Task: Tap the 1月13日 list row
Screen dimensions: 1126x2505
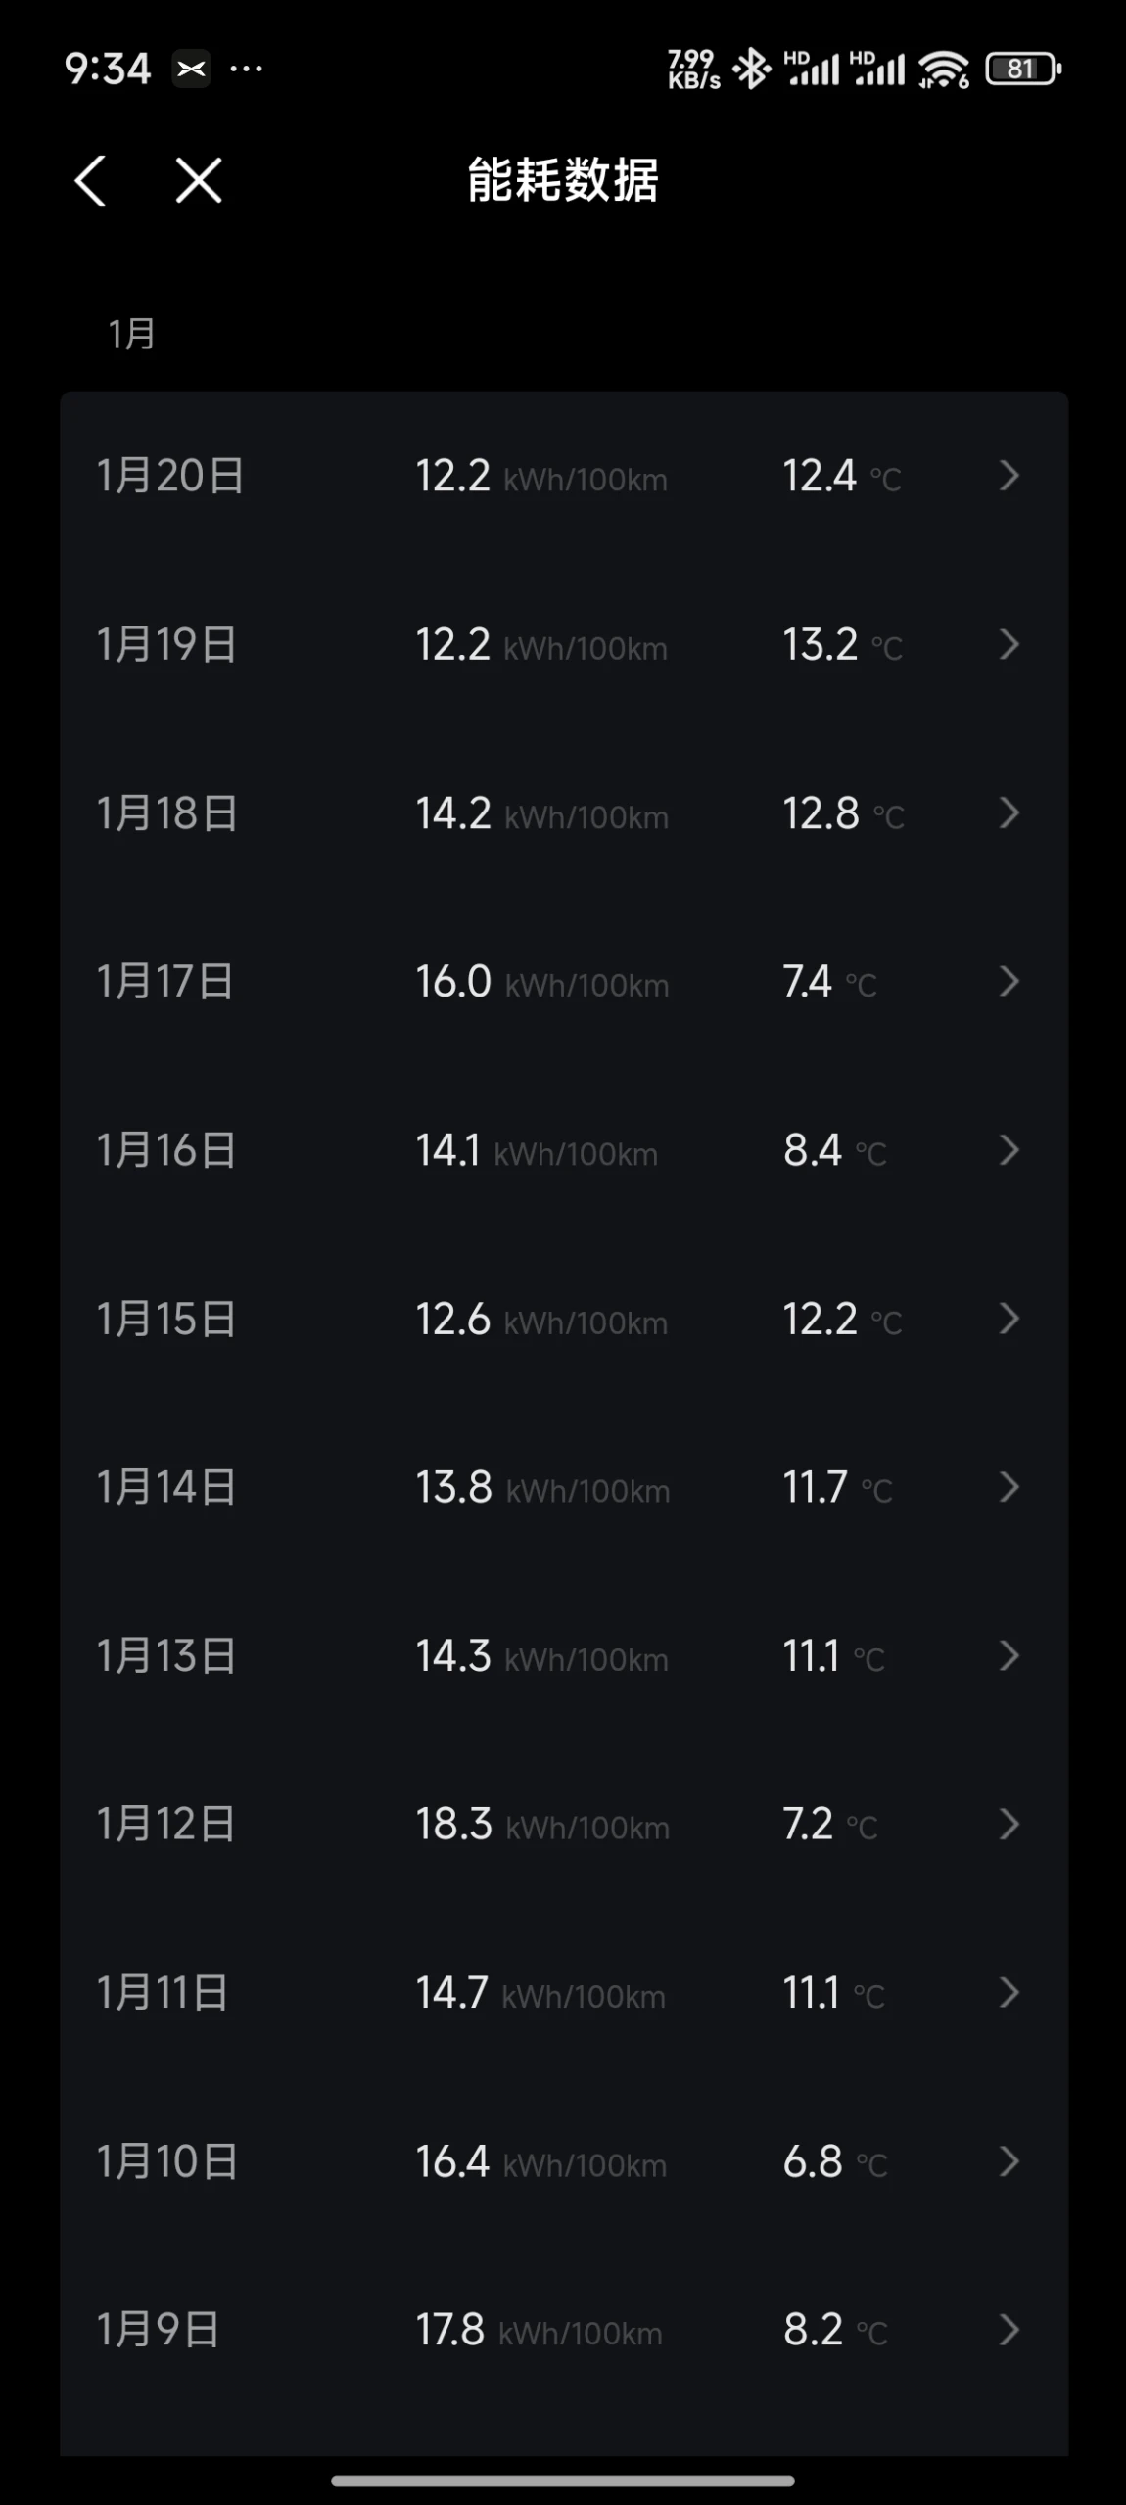Action: point(563,1655)
